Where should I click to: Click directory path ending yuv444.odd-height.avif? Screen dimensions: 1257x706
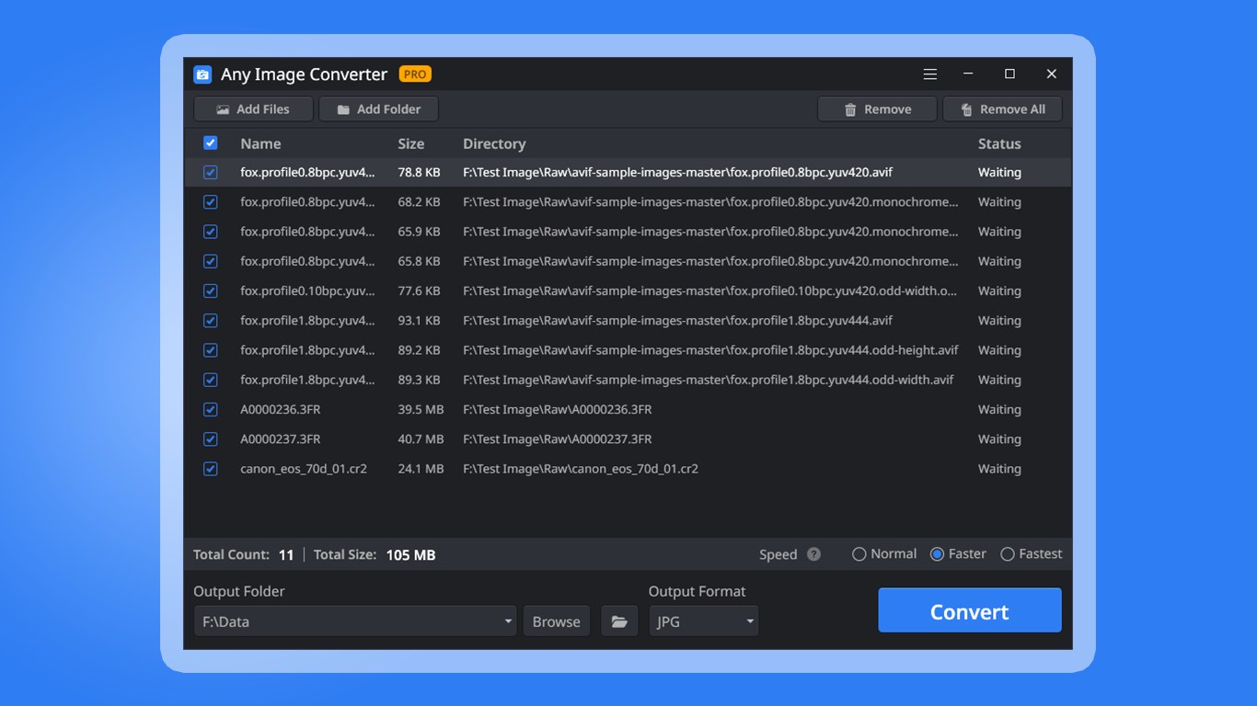(710, 350)
